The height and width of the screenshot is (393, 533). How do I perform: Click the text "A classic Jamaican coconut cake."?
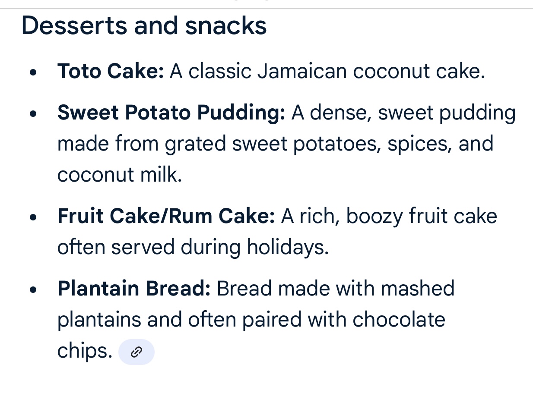point(327,71)
